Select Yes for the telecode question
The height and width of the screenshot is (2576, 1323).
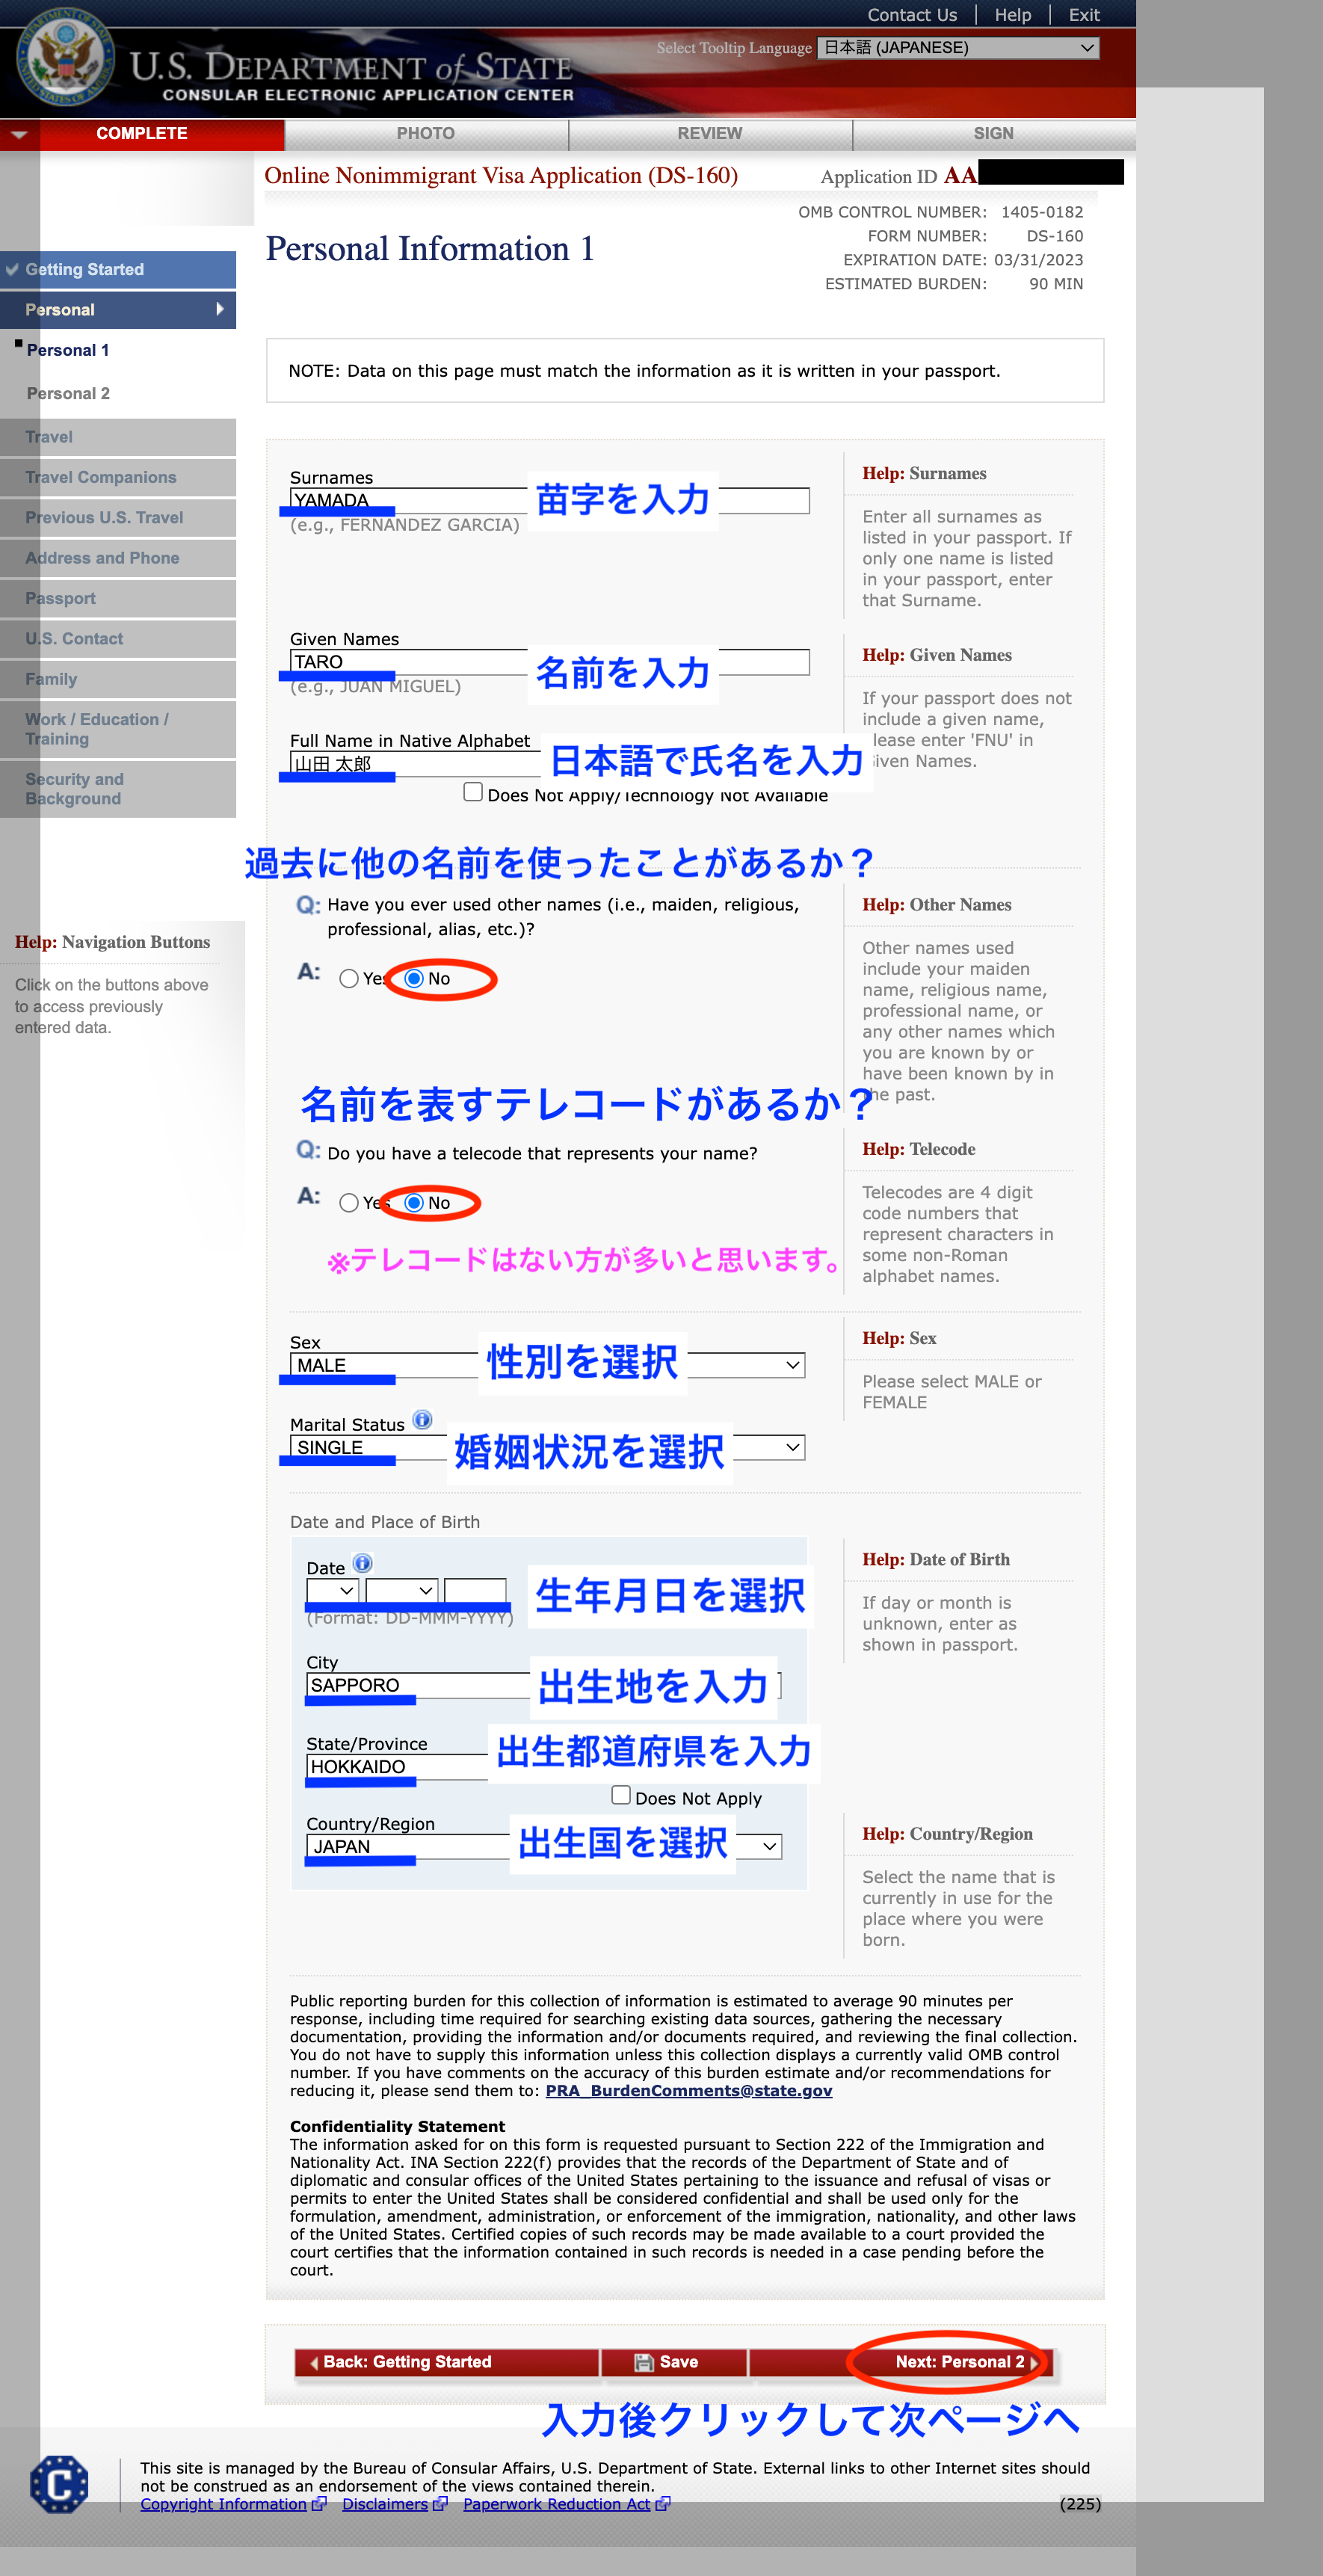(349, 1203)
